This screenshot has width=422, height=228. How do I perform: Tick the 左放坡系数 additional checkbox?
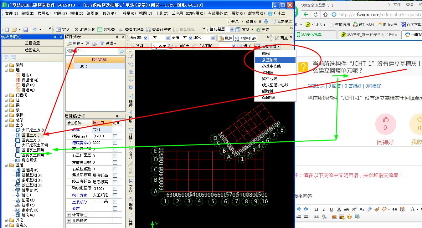(115, 163)
